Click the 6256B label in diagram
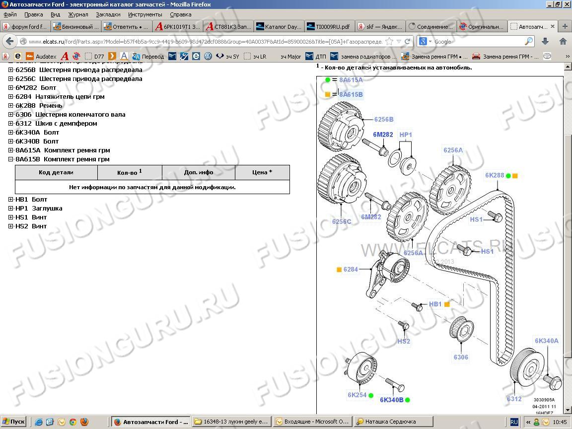Viewport: 572px width, 429px height. (x=384, y=119)
